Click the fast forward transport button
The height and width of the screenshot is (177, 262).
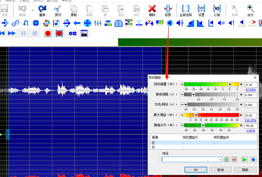12,33
